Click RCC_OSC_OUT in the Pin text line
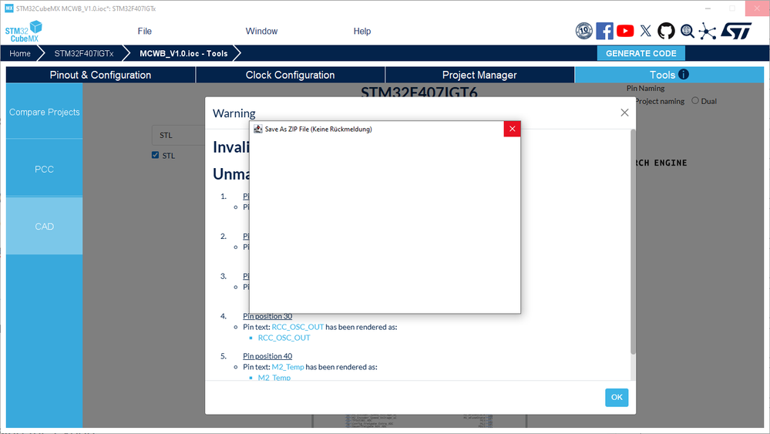The height and width of the screenshot is (434, 770). (298, 327)
